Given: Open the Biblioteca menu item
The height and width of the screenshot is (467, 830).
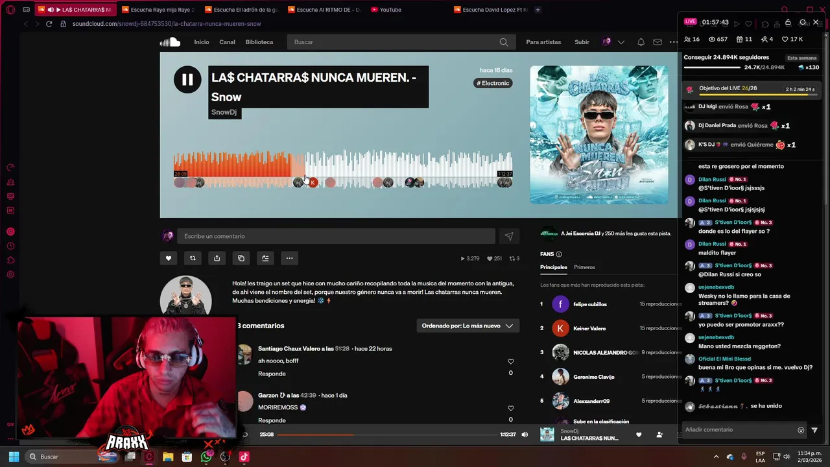Looking at the screenshot, I should [259, 42].
